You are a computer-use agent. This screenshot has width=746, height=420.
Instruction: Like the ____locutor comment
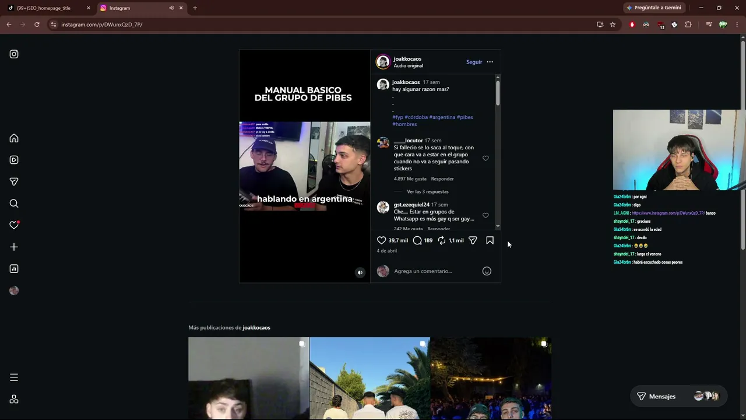pyautogui.click(x=485, y=158)
